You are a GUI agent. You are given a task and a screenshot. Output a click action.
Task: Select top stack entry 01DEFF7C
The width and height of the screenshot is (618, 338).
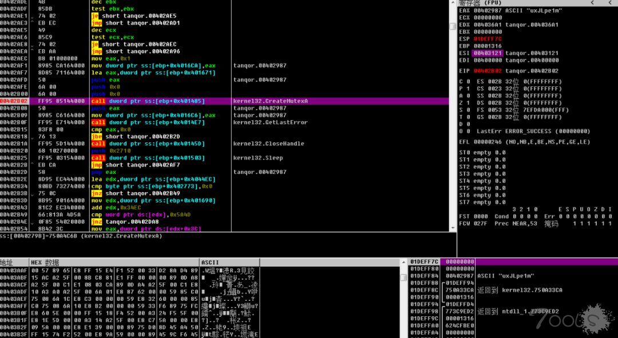(423, 262)
